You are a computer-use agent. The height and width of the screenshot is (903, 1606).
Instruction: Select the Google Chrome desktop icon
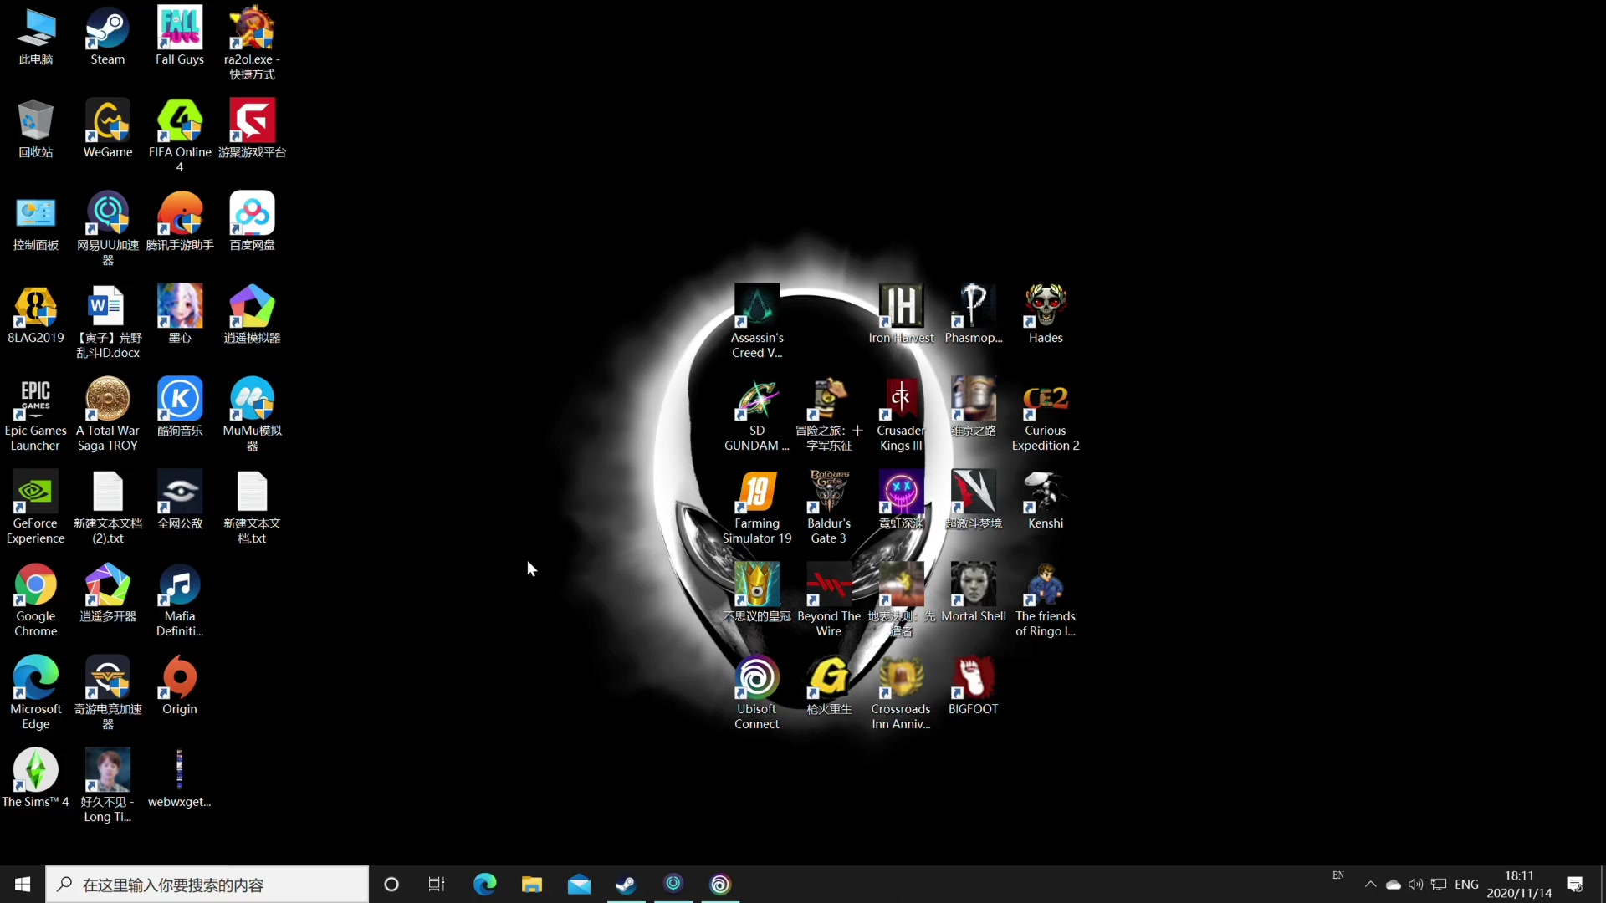tap(36, 599)
